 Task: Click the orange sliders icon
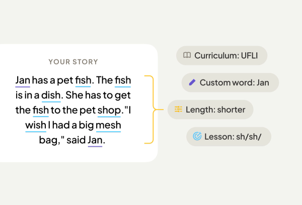[x=178, y=110]
